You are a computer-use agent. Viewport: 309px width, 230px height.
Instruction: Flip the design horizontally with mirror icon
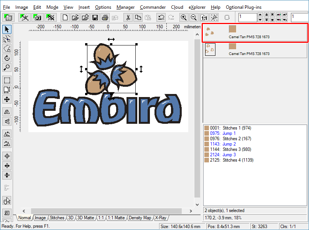coord(7,112)
